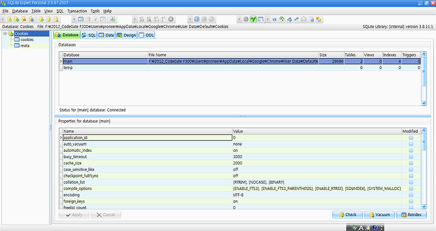Open the File menu

tap(5, 11)
